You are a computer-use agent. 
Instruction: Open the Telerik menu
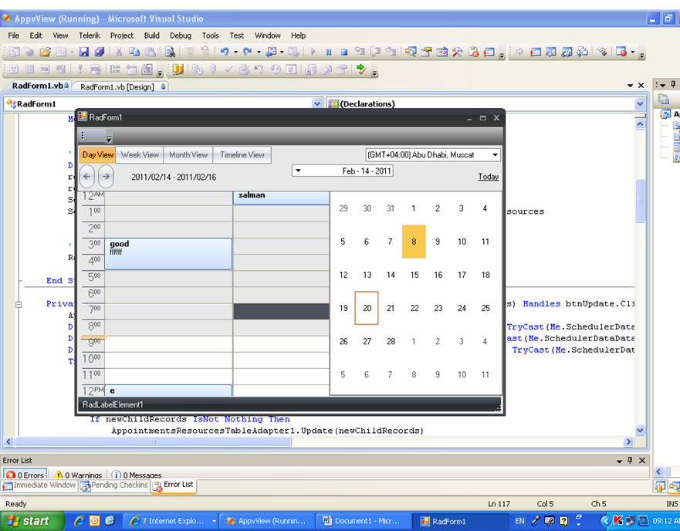(90, 36)
